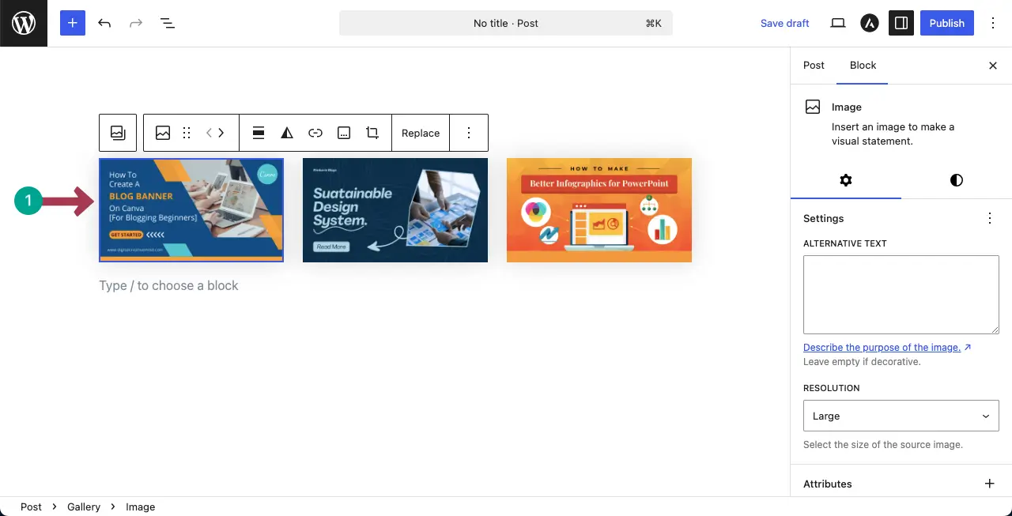Switch to the Post tab
The height and width of the screenshot is (516, 1012).
click(814, 66)
